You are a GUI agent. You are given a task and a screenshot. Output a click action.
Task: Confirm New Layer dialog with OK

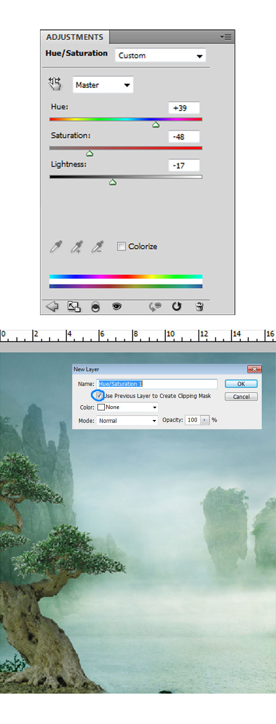coord(241,384)
